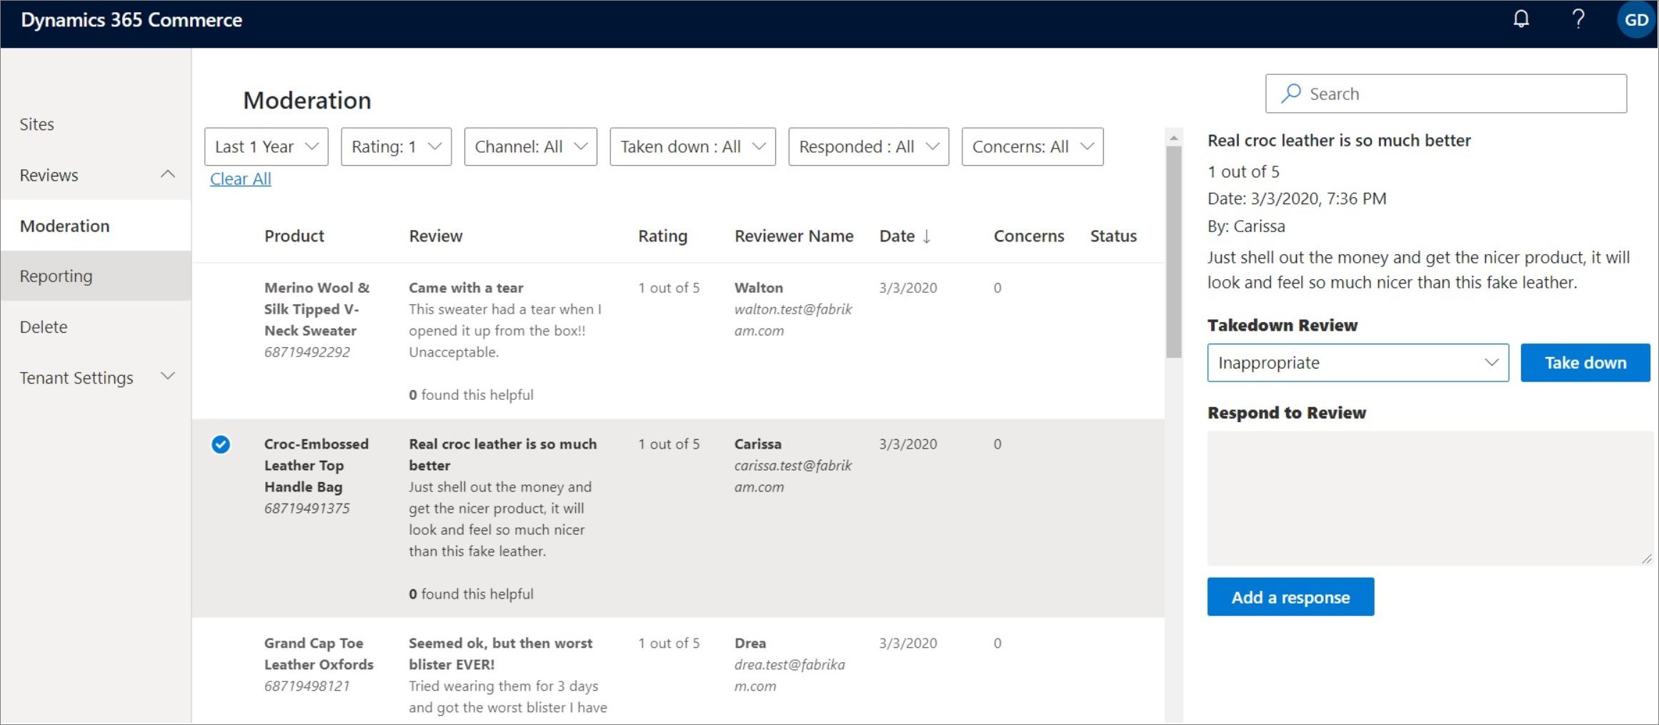Click reviewer name Drea
The image size is (1659, 725).
tap(750, 643)
